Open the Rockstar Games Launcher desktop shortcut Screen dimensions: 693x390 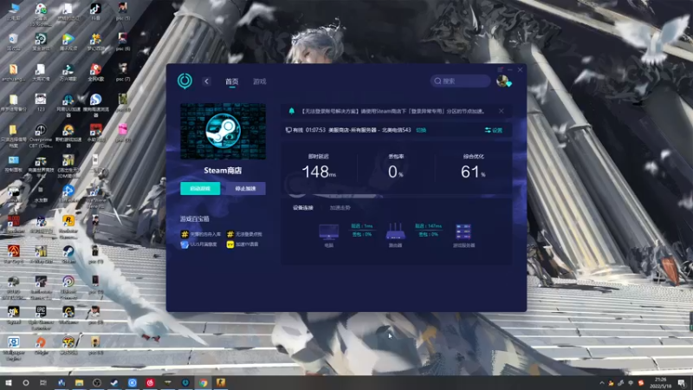[x=68, y=226]
